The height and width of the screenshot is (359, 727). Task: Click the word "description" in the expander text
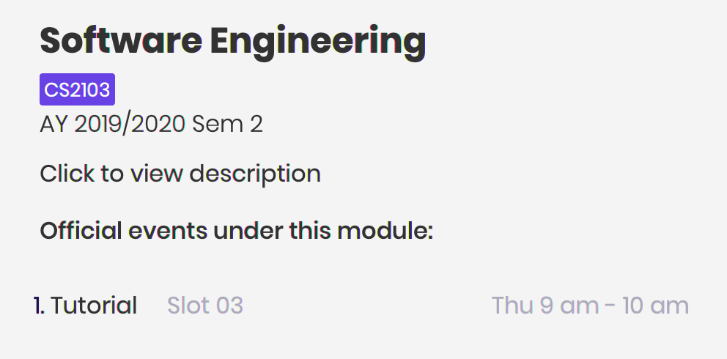point(255,174)
